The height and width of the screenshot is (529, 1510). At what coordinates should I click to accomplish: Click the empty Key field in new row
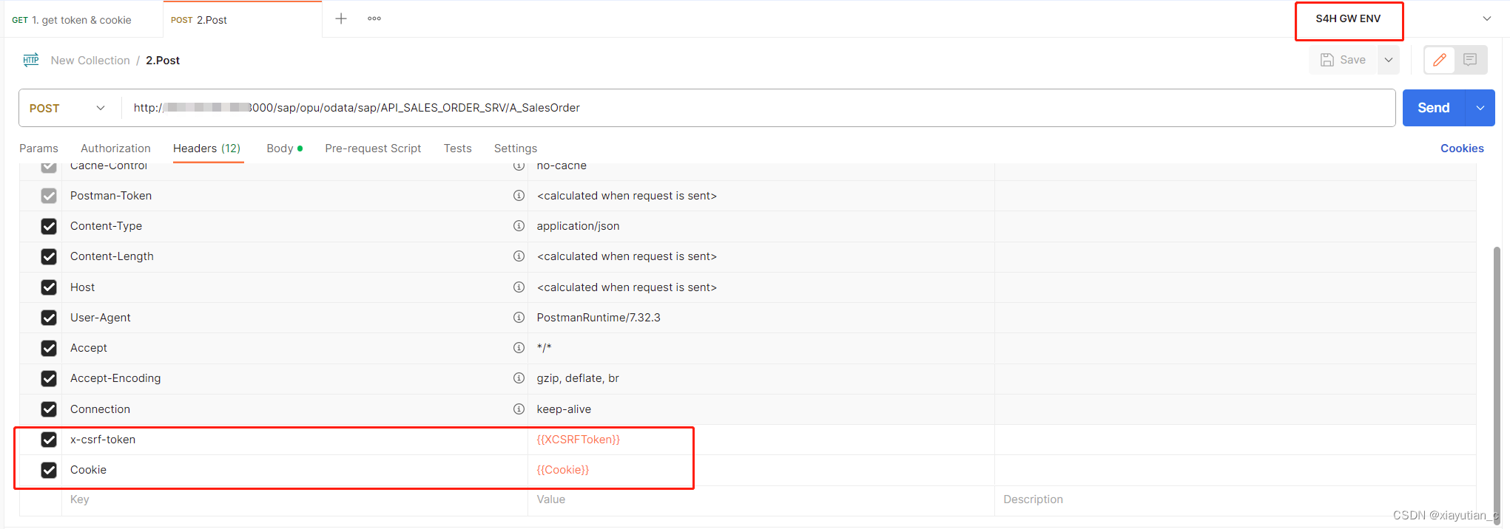click(x=294, y=499)
